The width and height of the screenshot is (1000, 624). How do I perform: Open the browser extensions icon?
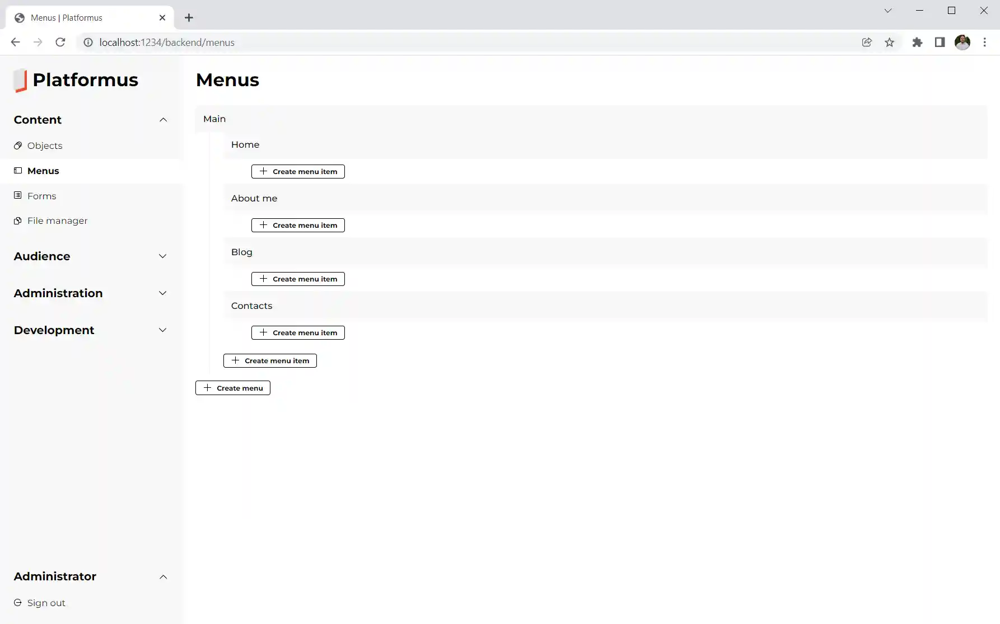[x=917, y=42]
